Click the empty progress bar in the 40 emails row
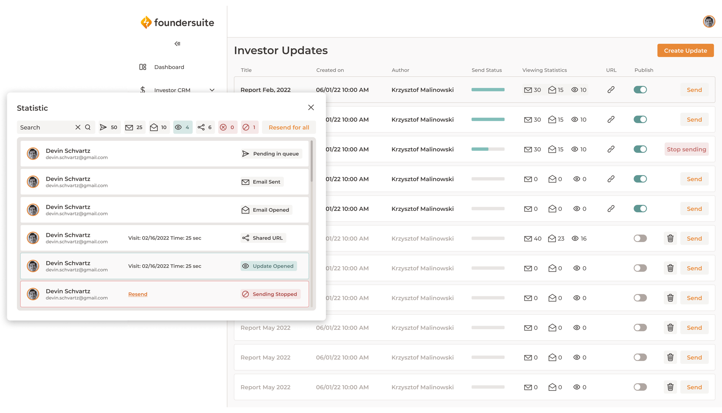This screenshot has width=722, height=413. [x=488, y=238]
